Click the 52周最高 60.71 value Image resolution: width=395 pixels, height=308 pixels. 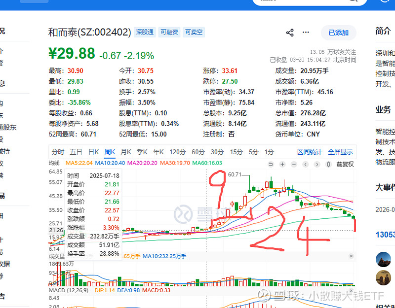[88, 134]
